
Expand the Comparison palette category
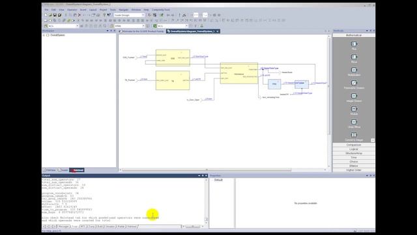tap(354, 145)
